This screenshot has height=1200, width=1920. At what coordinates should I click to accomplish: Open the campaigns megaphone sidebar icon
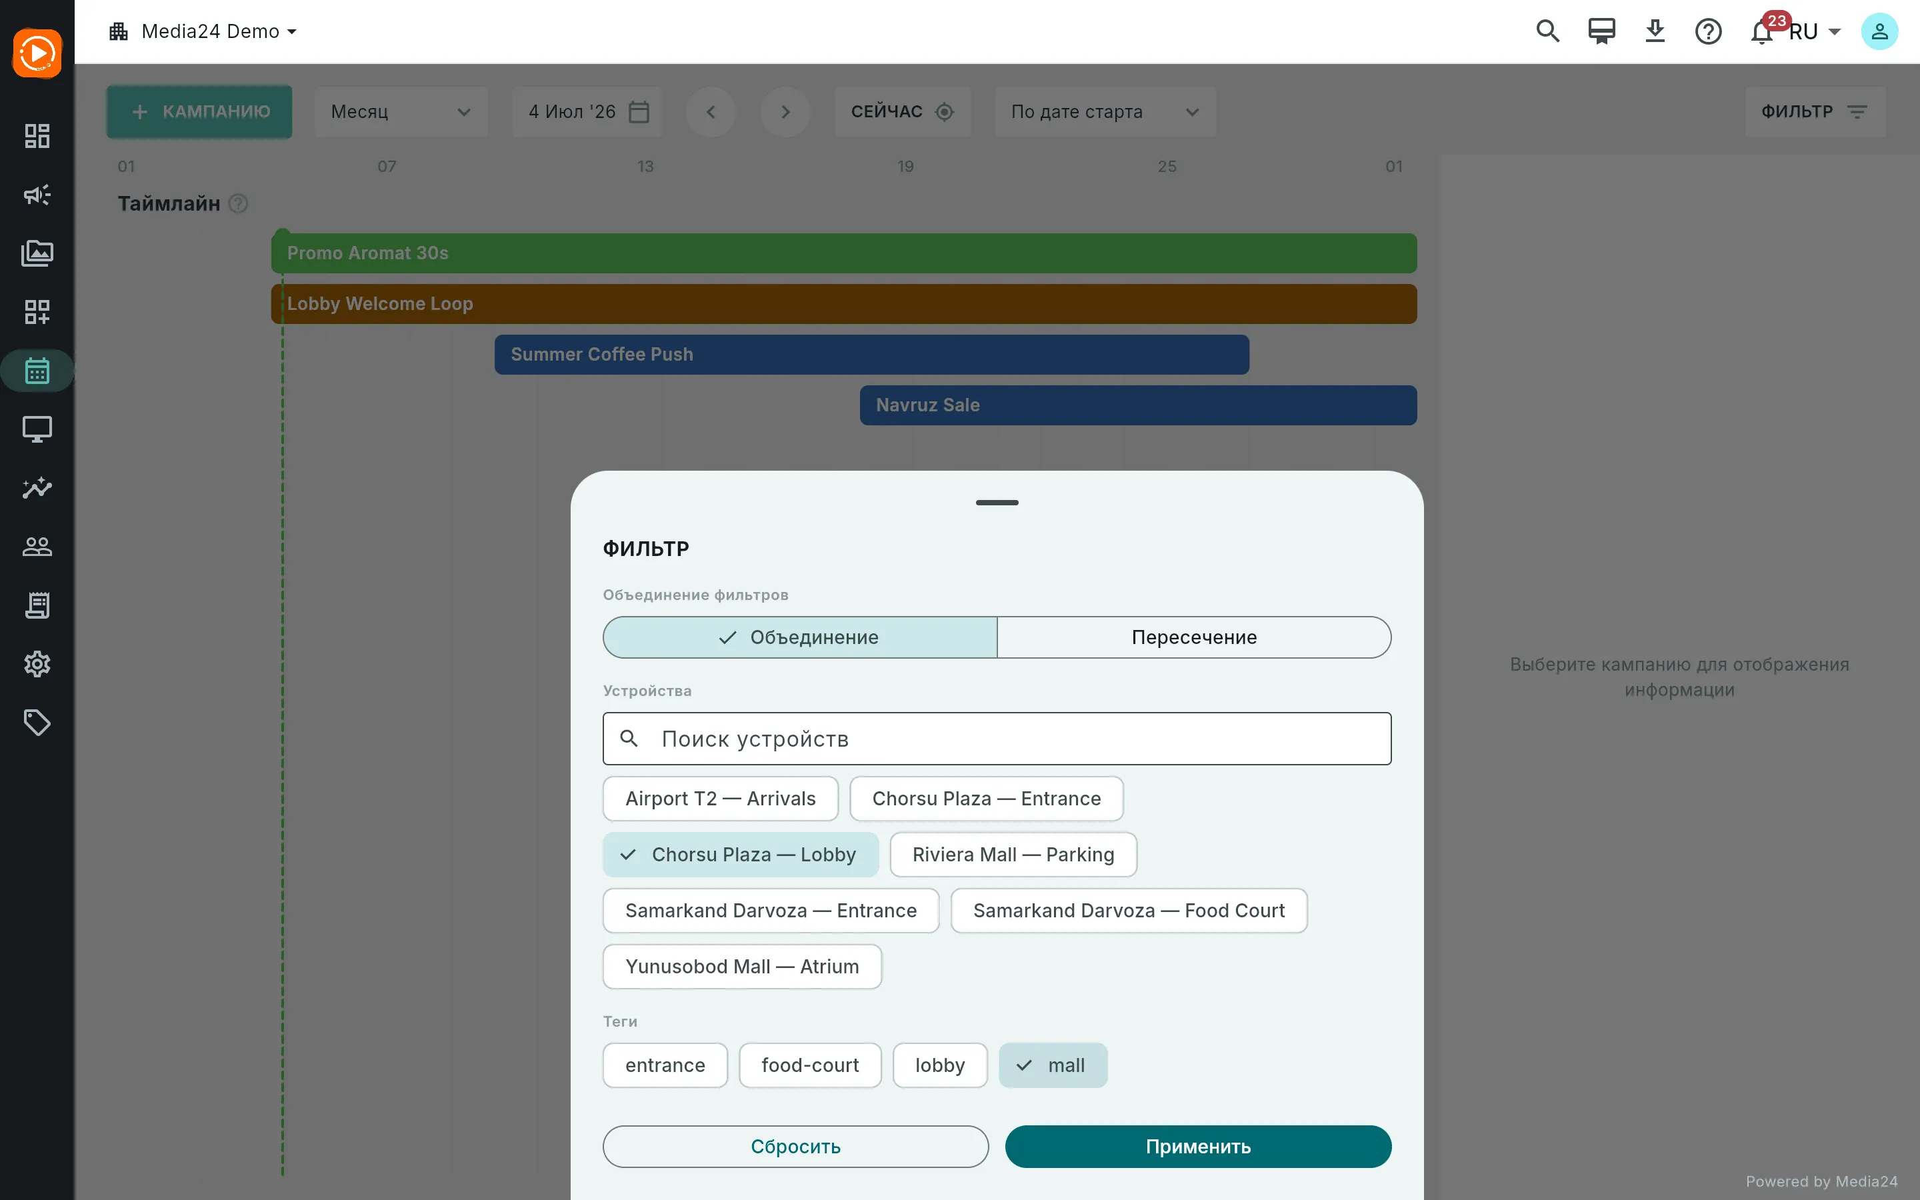37,195
